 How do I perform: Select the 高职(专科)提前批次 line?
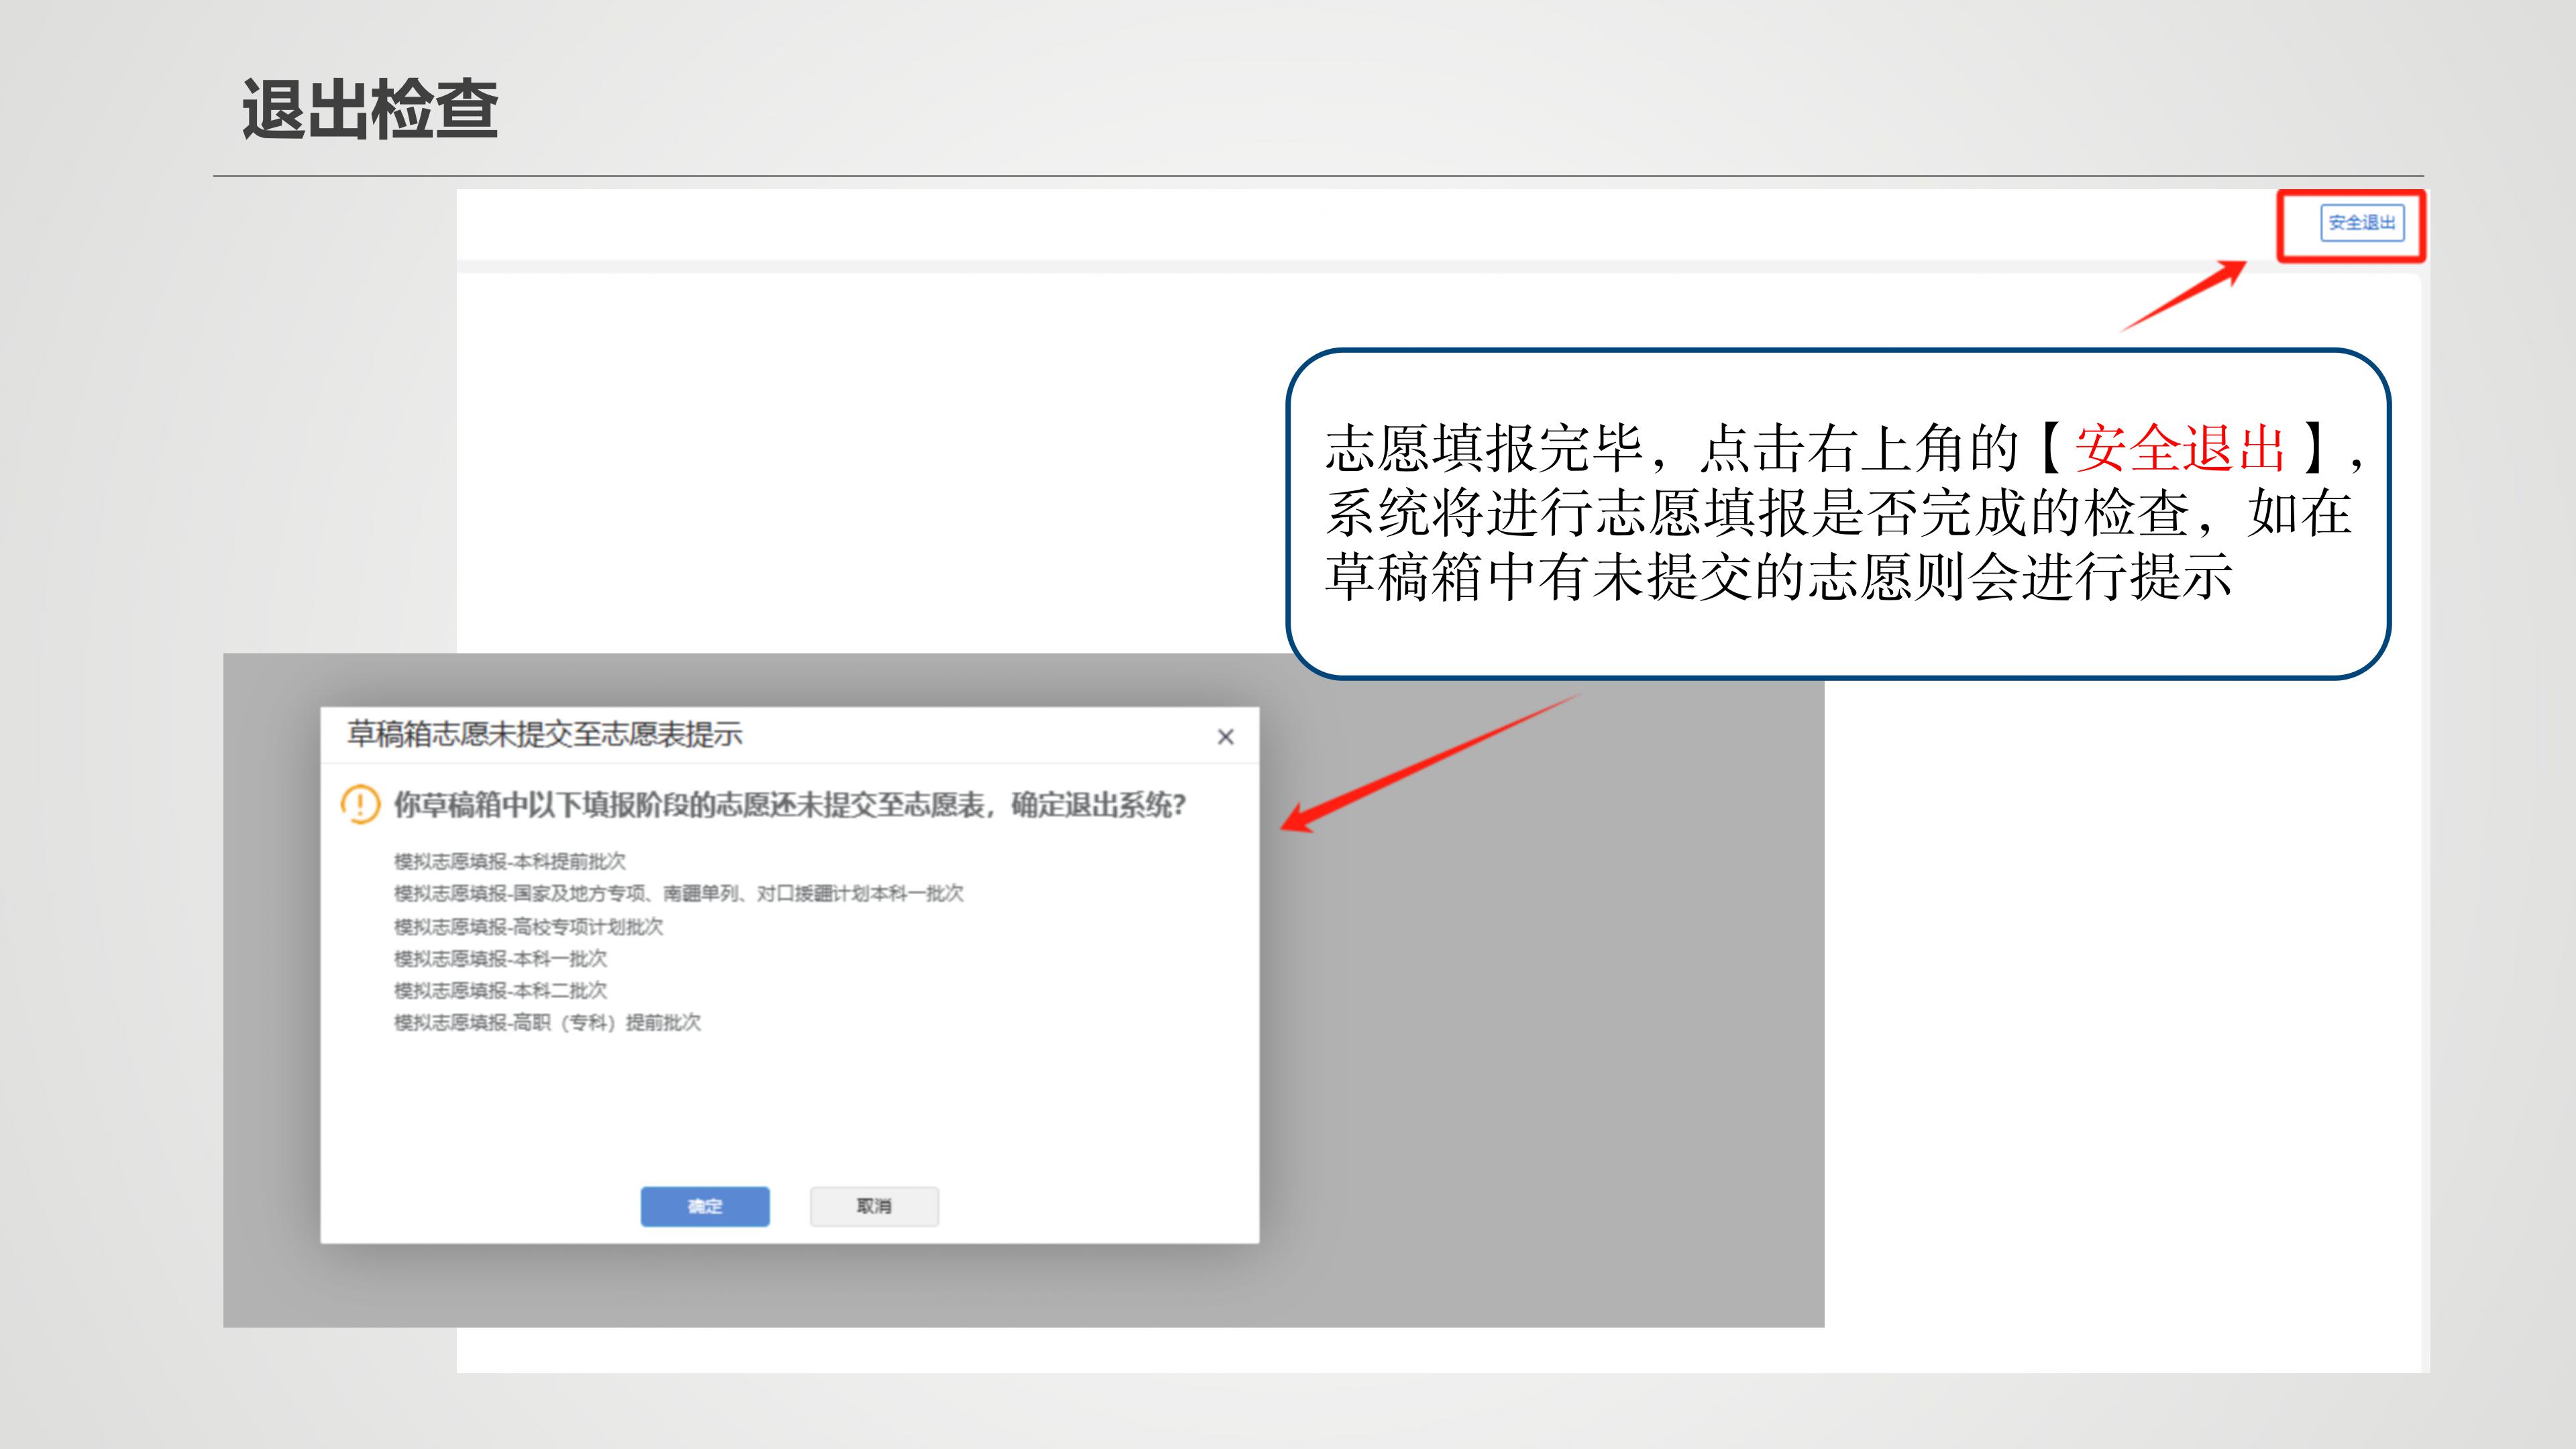click(x=547, y=1022)
